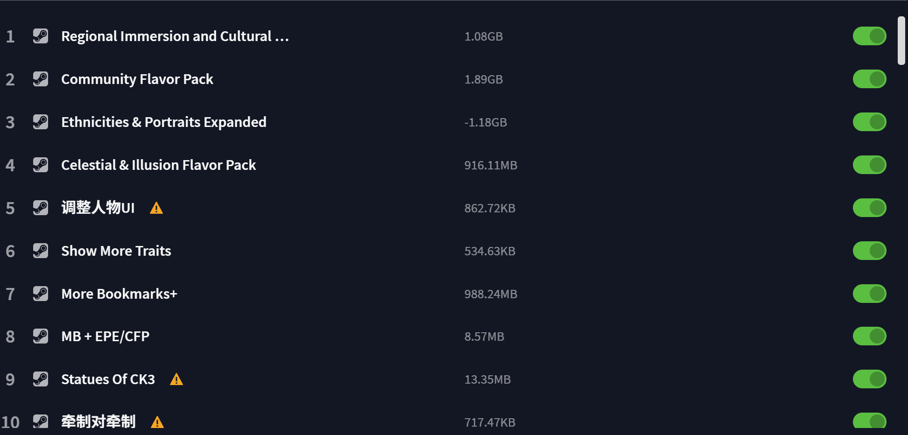This screenshot has height=435, width=908.
Task: Select the Community Flavor Pack mod name
Action: coord(137,79)
